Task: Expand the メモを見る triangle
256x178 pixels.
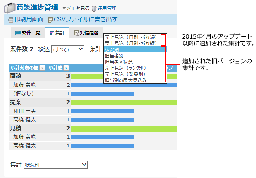Action: click(64, 8)
